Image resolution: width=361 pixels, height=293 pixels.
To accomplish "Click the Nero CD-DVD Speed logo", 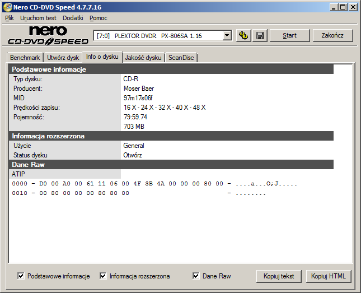I will point(48,35).
